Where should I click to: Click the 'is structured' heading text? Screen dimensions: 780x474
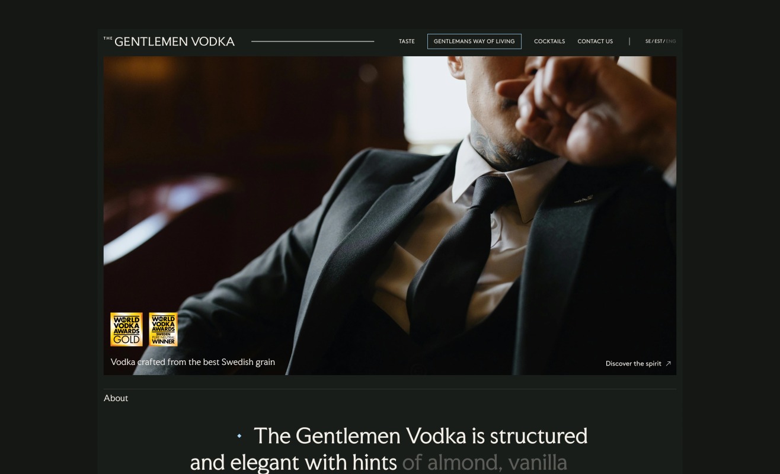click(x=529, y=436)
